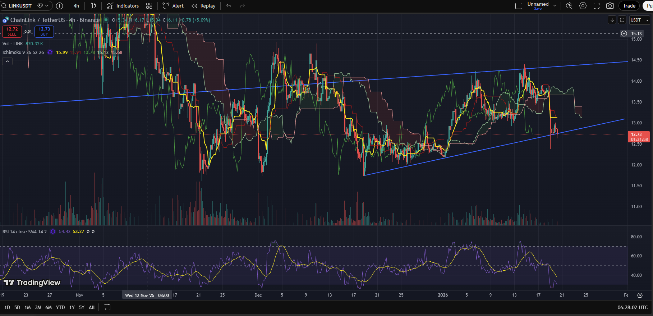Screen dimensions: 653x316
Task: Open the time axis settings gear
Action: point(640,295)
